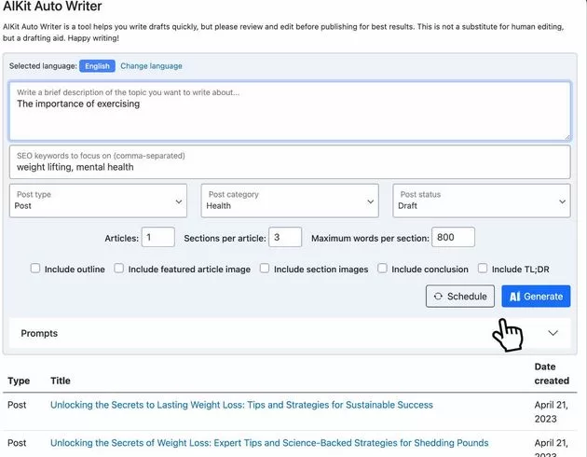Expand the Prompts section chevron
Screen dimensions: 587x457
(x=553, y=333)
